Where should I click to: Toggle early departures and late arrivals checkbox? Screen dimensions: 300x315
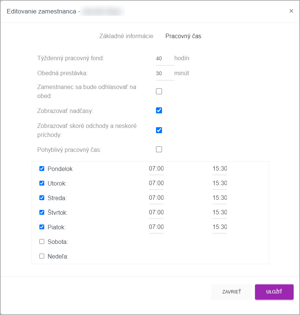(159, 130)
